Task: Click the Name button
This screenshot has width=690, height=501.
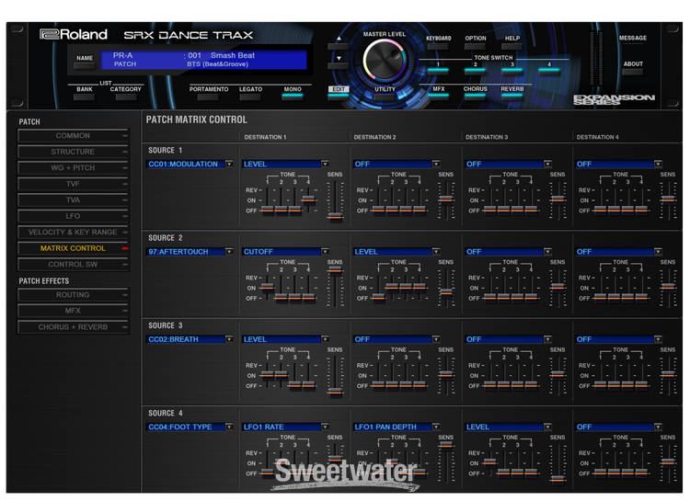Action: point(85,65)
